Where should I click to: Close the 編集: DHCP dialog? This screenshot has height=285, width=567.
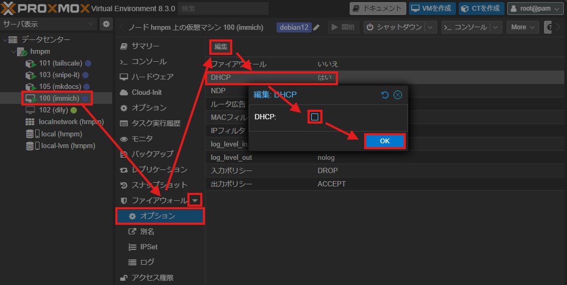[398, 95]
